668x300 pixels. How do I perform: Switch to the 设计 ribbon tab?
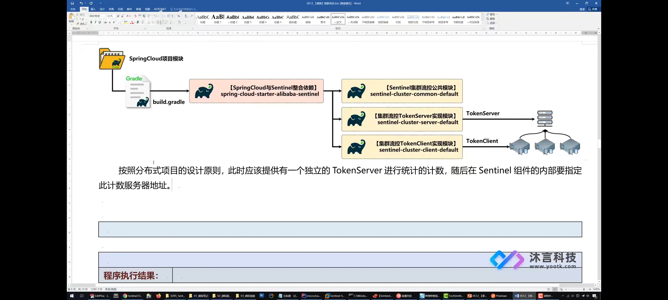[x=102, y=9]
